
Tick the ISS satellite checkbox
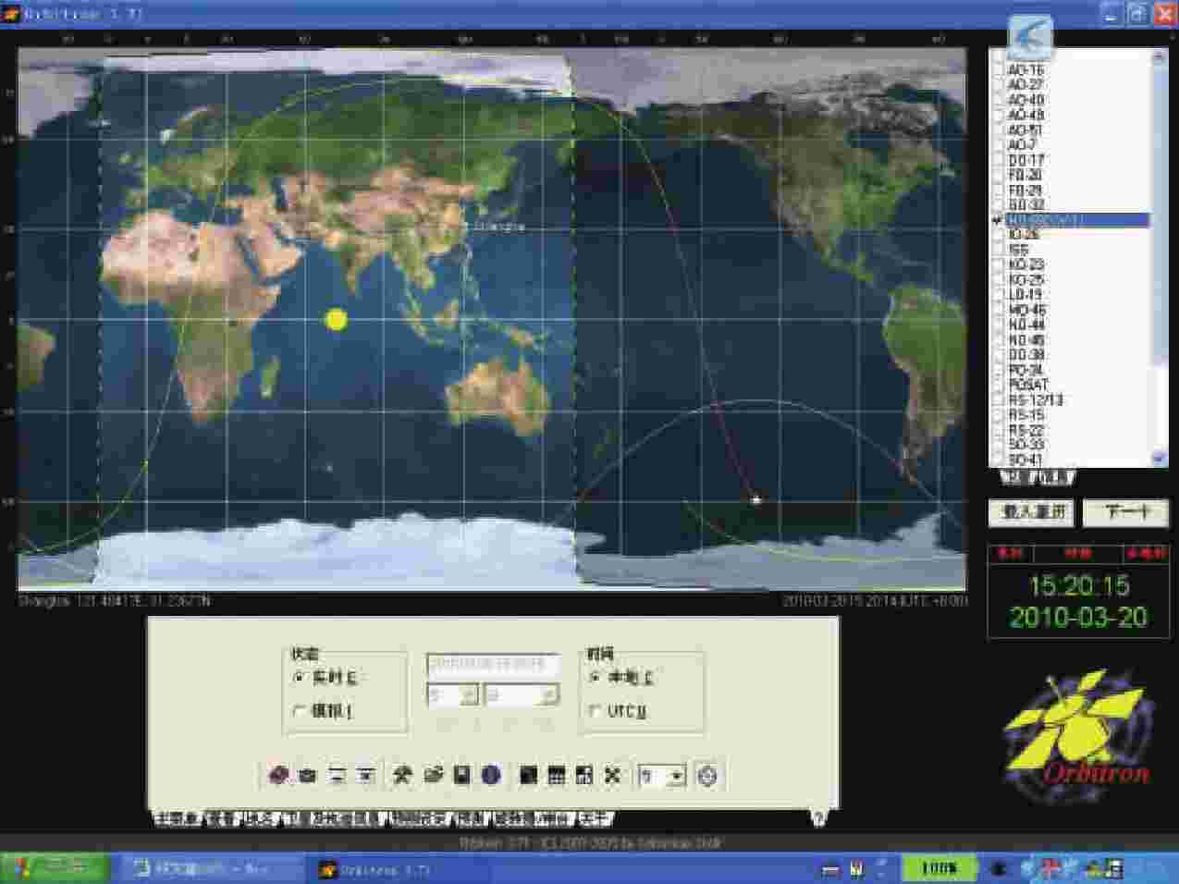[998, 251]
